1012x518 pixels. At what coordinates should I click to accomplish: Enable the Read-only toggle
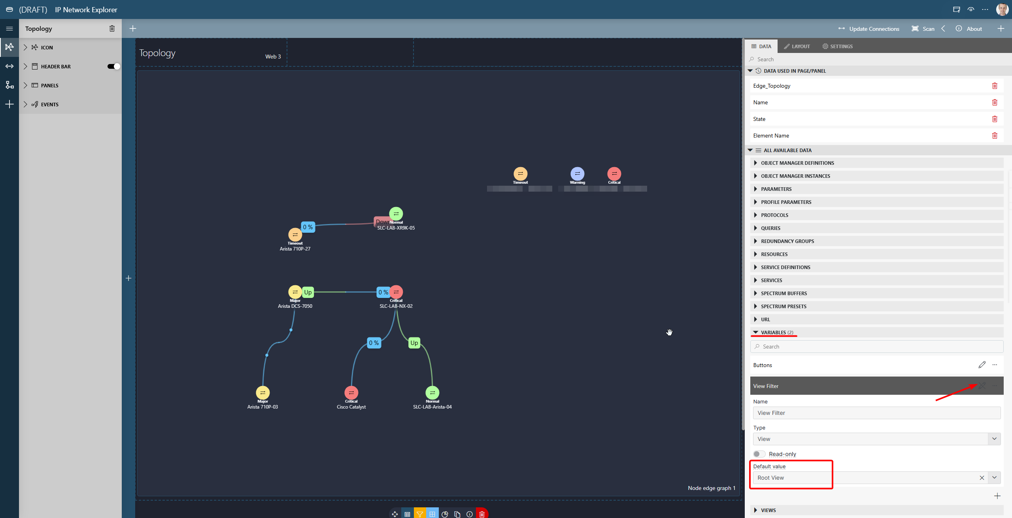coord(759,454)
